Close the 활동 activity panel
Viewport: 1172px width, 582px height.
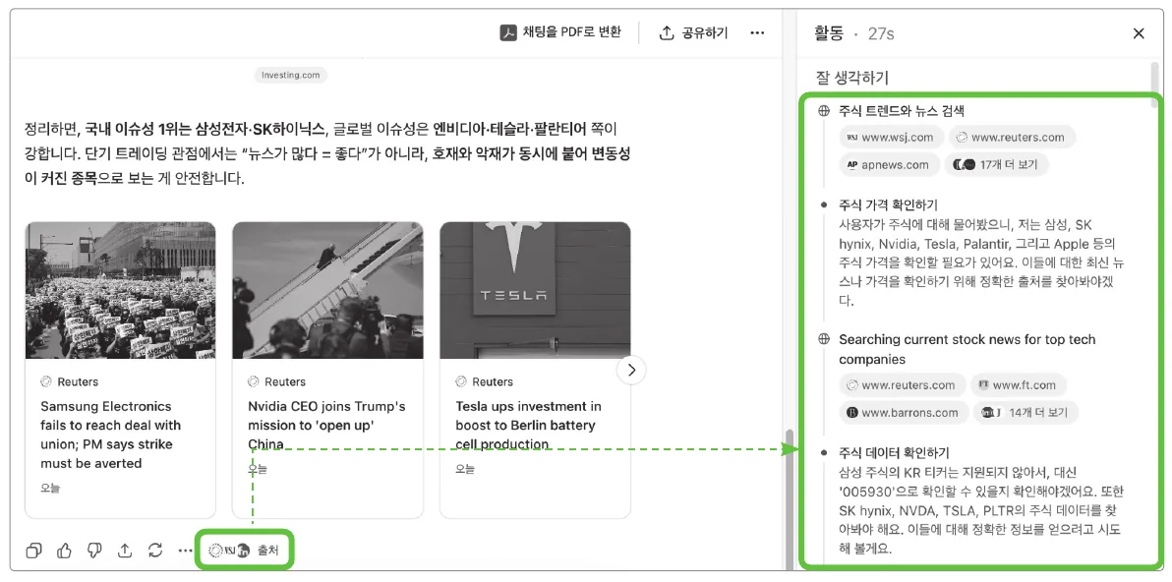[1139, 33]
